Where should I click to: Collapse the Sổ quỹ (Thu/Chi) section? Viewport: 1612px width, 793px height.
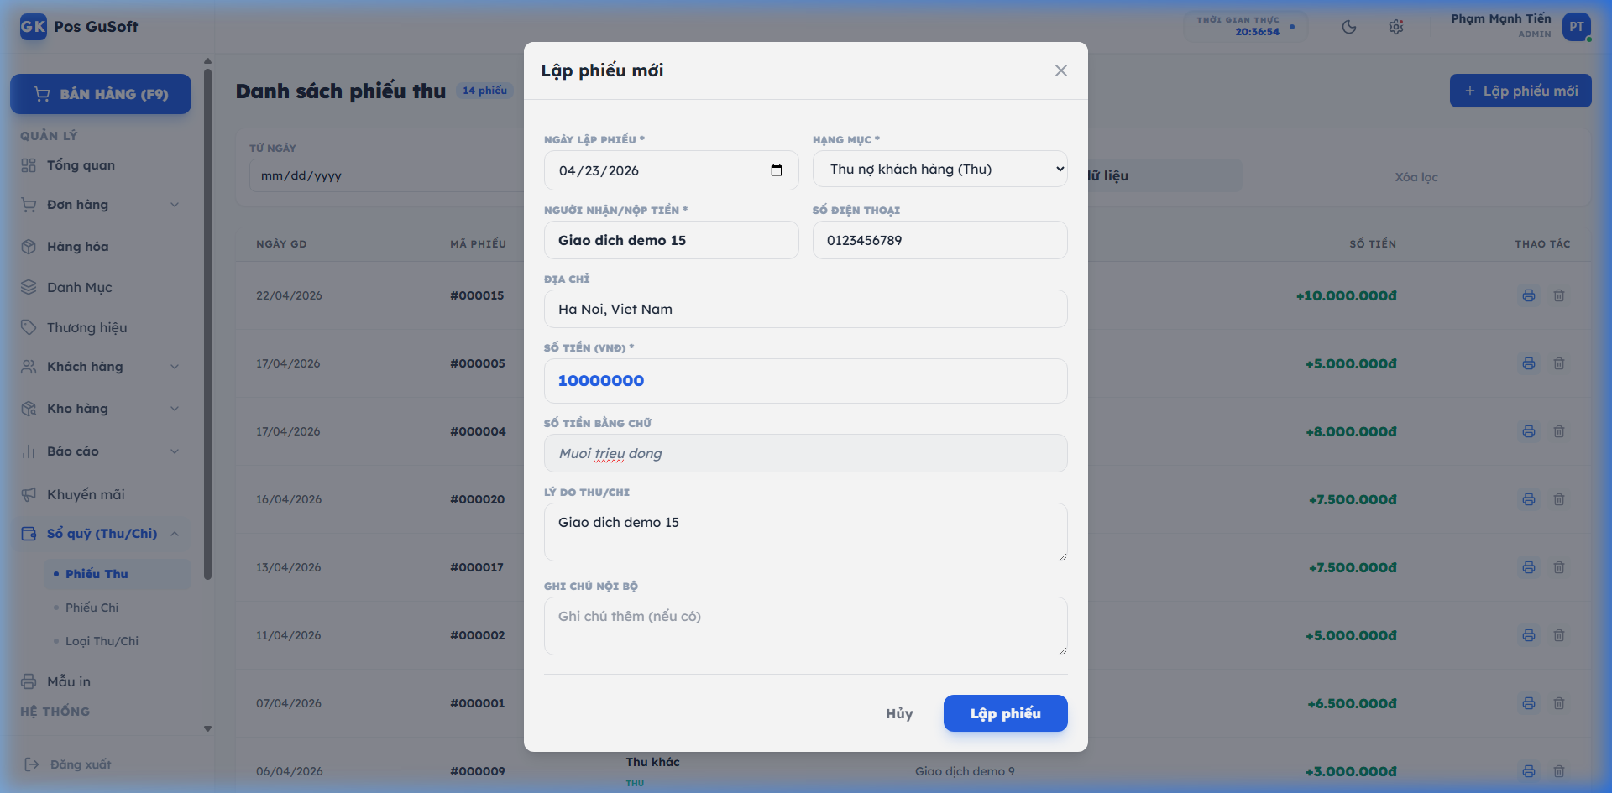(175, 534)
